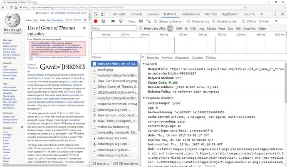Click the request list vertical scrollbar
Screen dimensions: 287x167
pos(139,97)
